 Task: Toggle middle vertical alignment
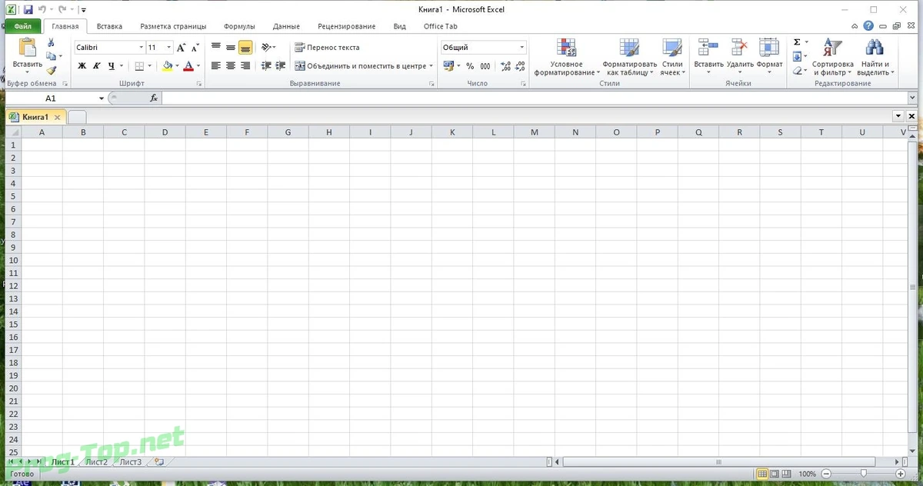[x=231, y=48]
